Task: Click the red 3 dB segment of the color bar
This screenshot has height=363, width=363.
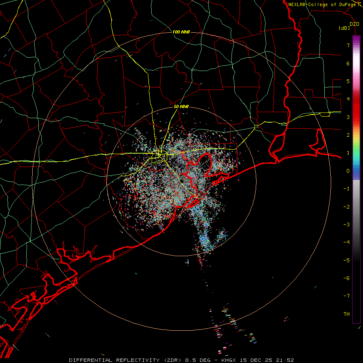Action: pyautogui.click(x=356, y=117)
